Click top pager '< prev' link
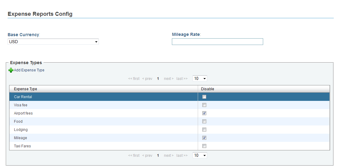This screenshot has width=338, height=168. 147,79
